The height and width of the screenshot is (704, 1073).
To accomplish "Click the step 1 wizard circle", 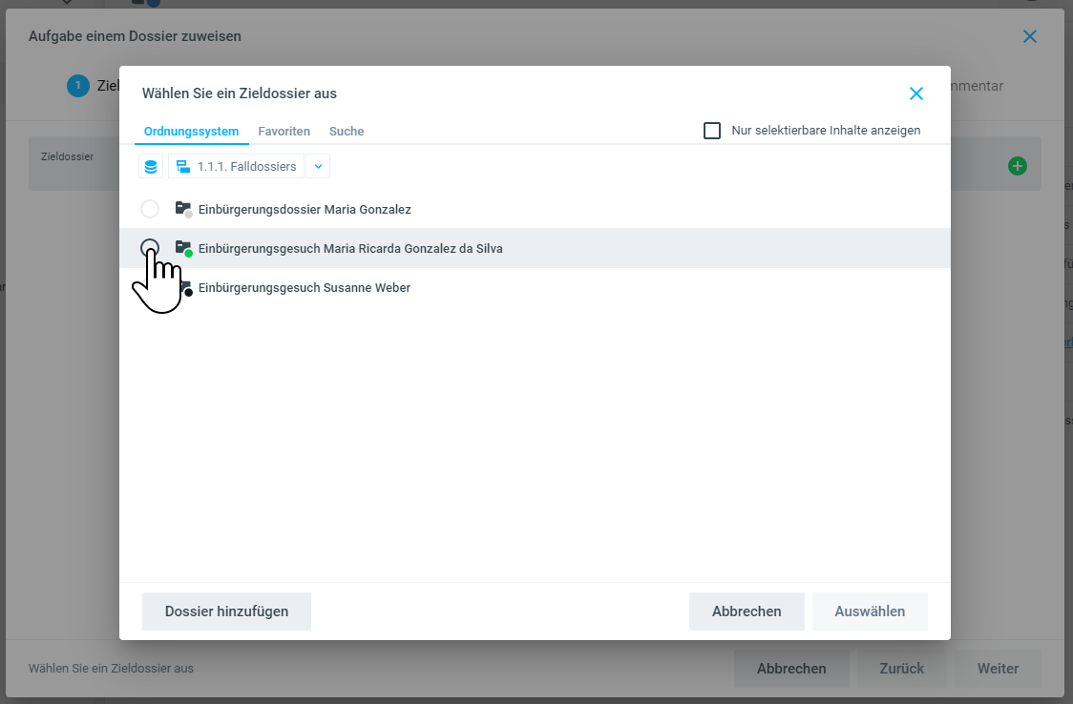I will [x=77, y=86].
